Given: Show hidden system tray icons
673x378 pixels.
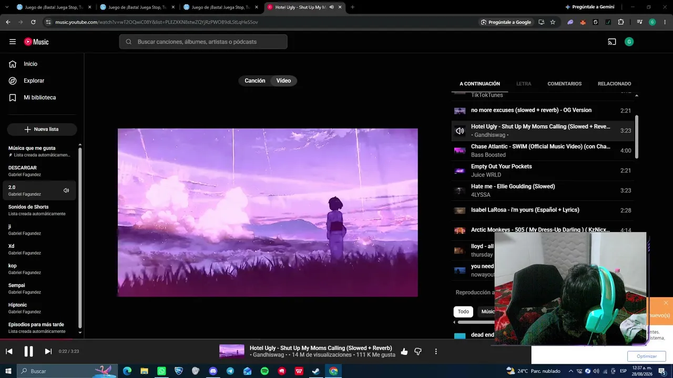Looking at the screenshot, I should [571, 371].
